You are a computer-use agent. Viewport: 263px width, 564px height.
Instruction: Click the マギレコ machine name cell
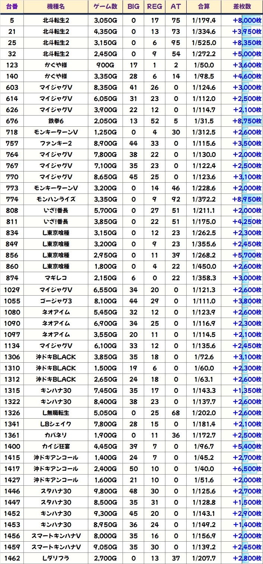[x=56, y=278]
